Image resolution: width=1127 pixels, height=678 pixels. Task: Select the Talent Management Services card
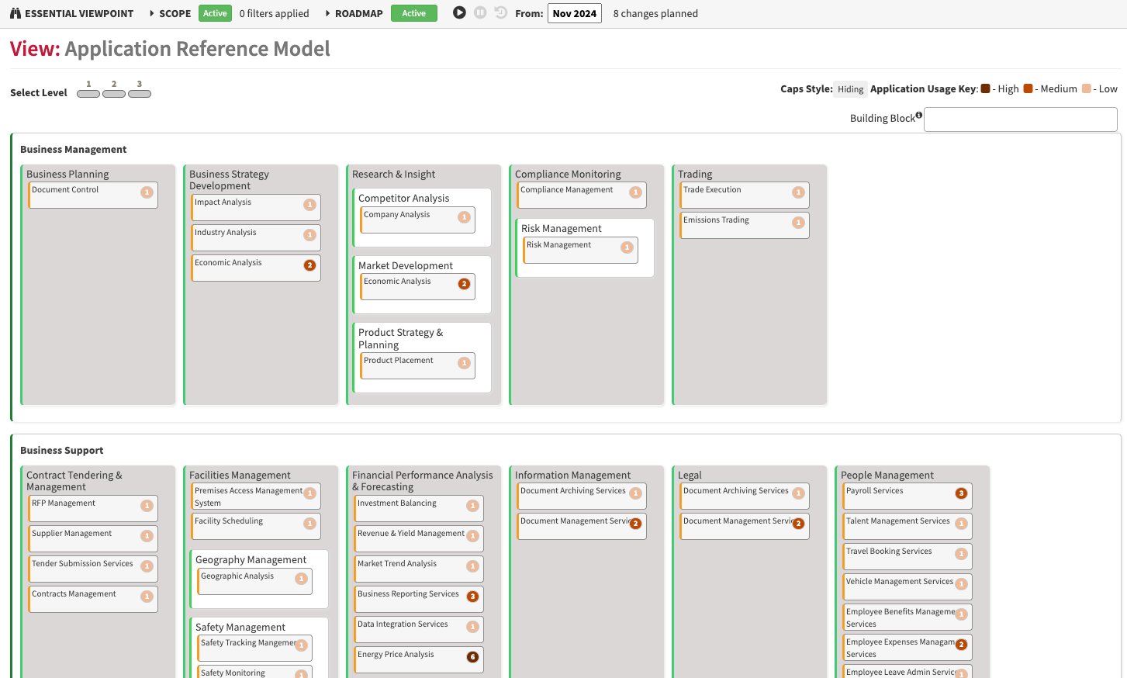[907, 526]
